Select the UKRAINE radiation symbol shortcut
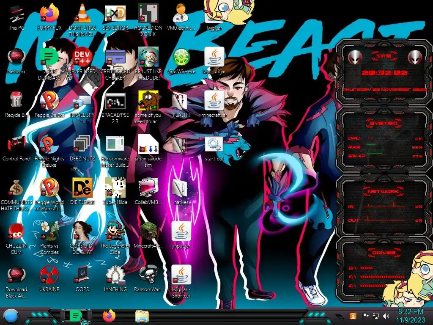The height and width of the screenshot is (325, 433). click(49, 278)
